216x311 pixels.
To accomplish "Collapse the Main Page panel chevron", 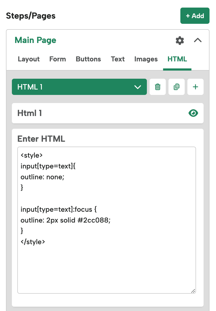I will pyautogui.click(x=198, y=40).
